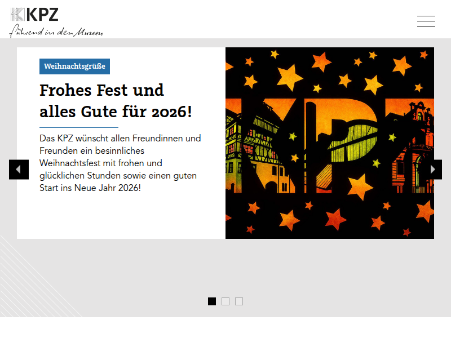Open the hamburger menu

click(x=426, y=21)
